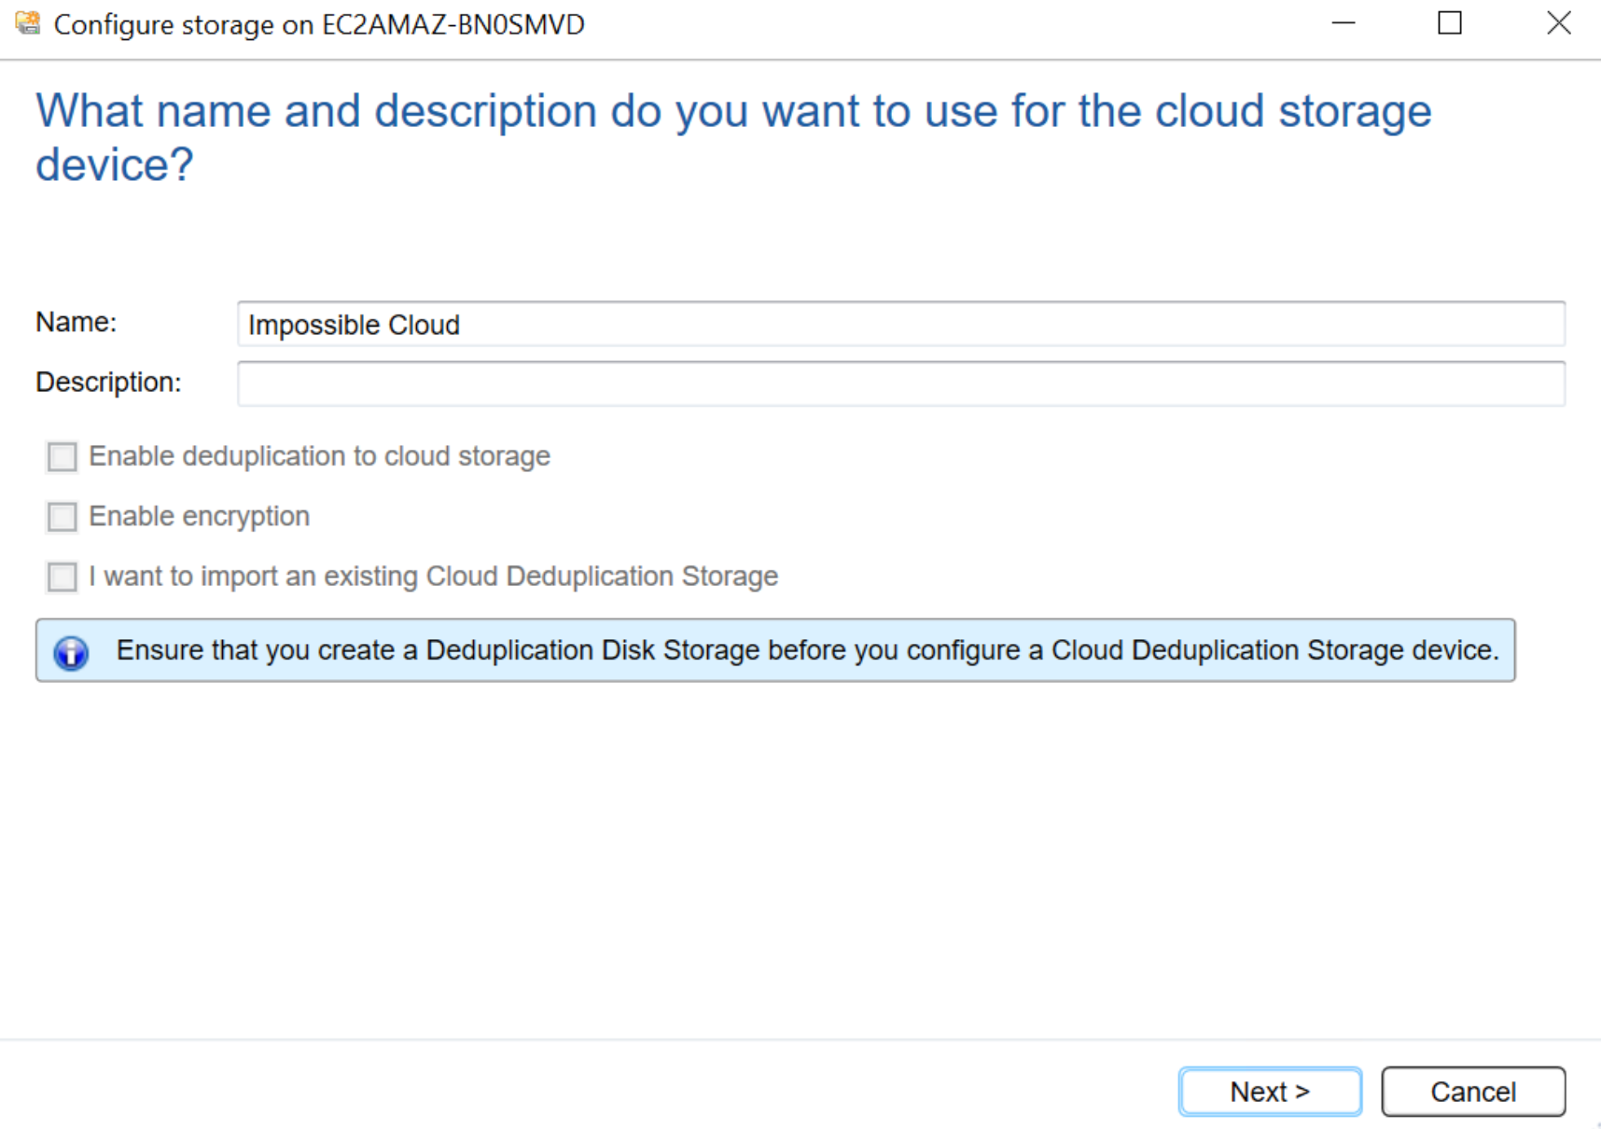
Task: Focus the Name field with Impossible Cloud
Action: coord(901,324)
